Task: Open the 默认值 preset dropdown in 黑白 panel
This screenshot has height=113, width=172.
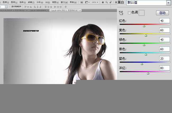Action: pyautogui.click(x=168, y=3)
